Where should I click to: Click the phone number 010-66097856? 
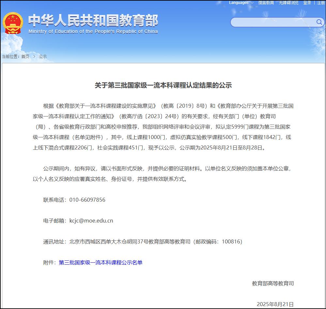pyautogui.click(x=87, y=200)
